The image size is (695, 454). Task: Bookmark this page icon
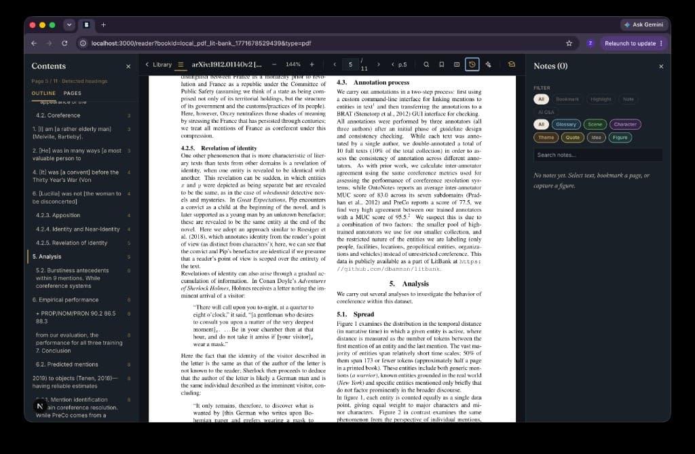coord(441,64)
